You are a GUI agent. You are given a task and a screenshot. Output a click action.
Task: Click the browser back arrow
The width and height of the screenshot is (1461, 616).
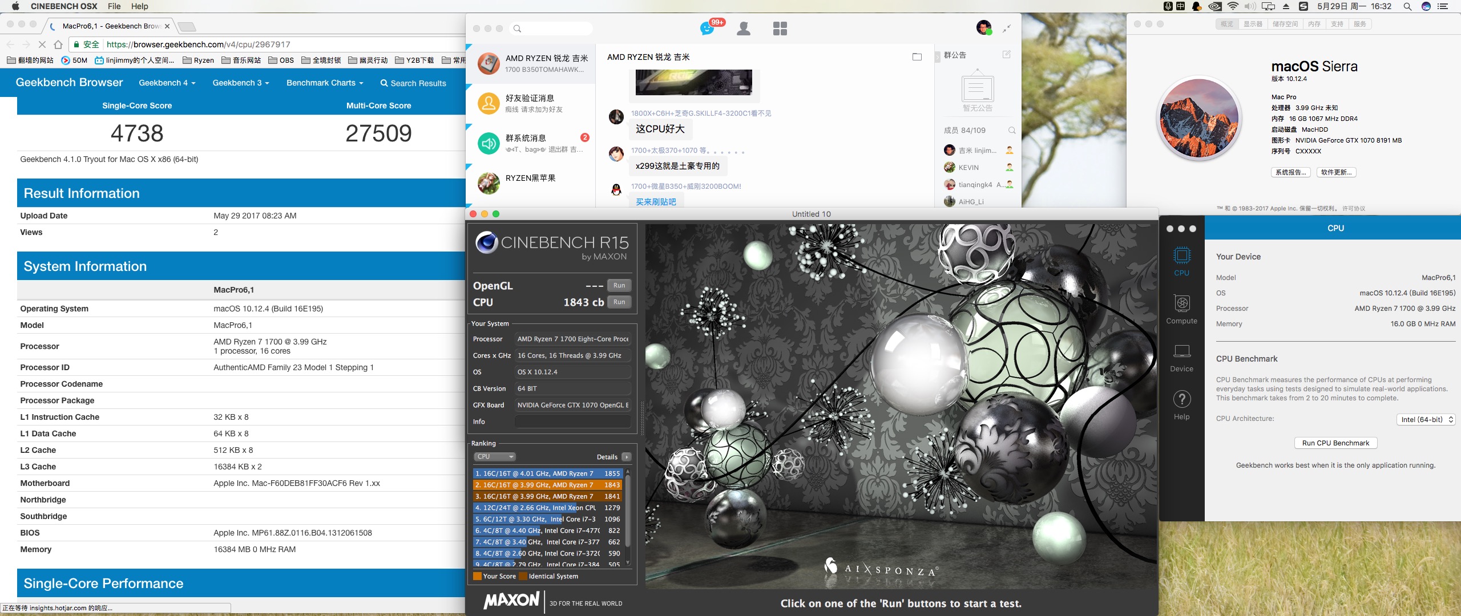(x=10, y=44)
